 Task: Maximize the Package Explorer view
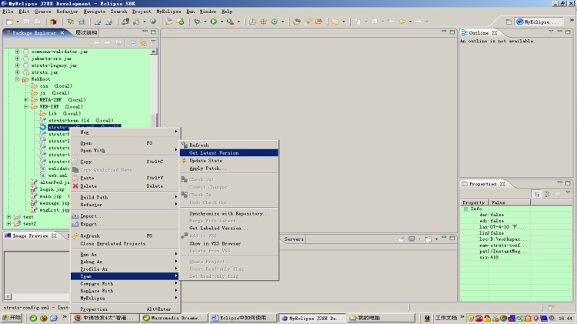pyautogui.click(x=153, y=32)
